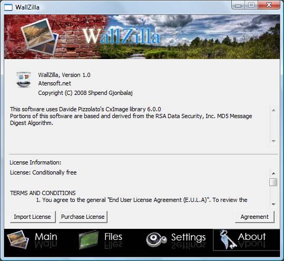Click license scrollbar down arrow

(x=273, y=204)
